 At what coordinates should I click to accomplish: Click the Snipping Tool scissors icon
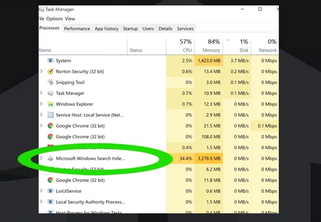pyautogui.click(x=50, y=82)
